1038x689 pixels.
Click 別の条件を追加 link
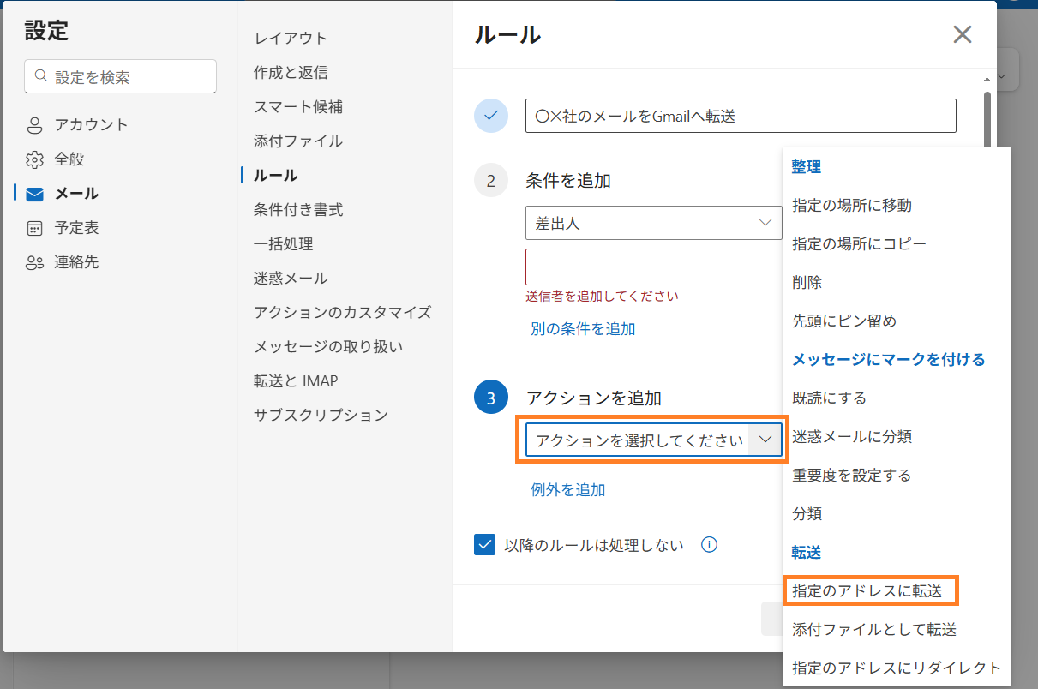pyautogui.click(x=583, y=328)
